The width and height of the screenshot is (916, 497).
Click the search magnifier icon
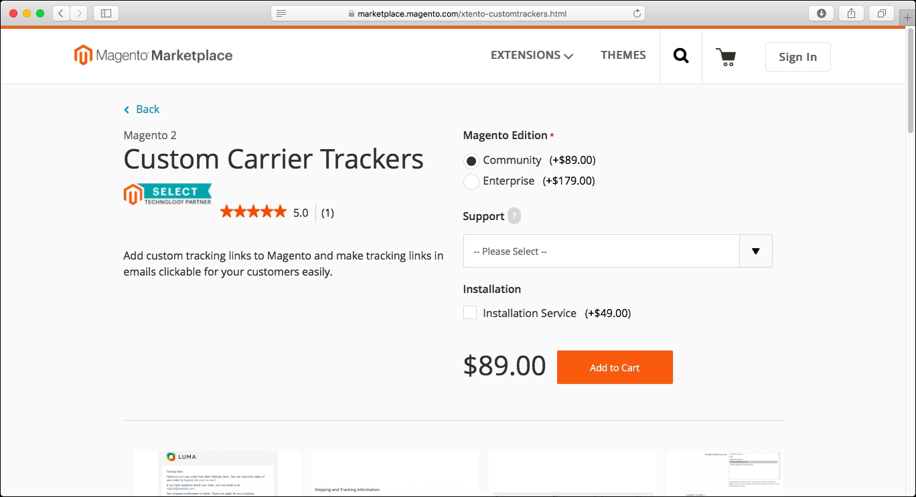[681, 56]
